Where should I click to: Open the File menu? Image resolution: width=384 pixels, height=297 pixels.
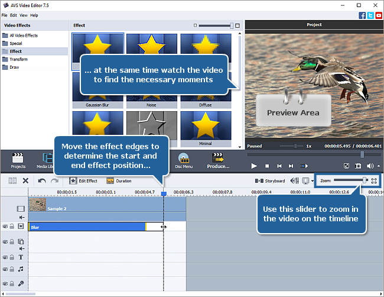point(4,15)
